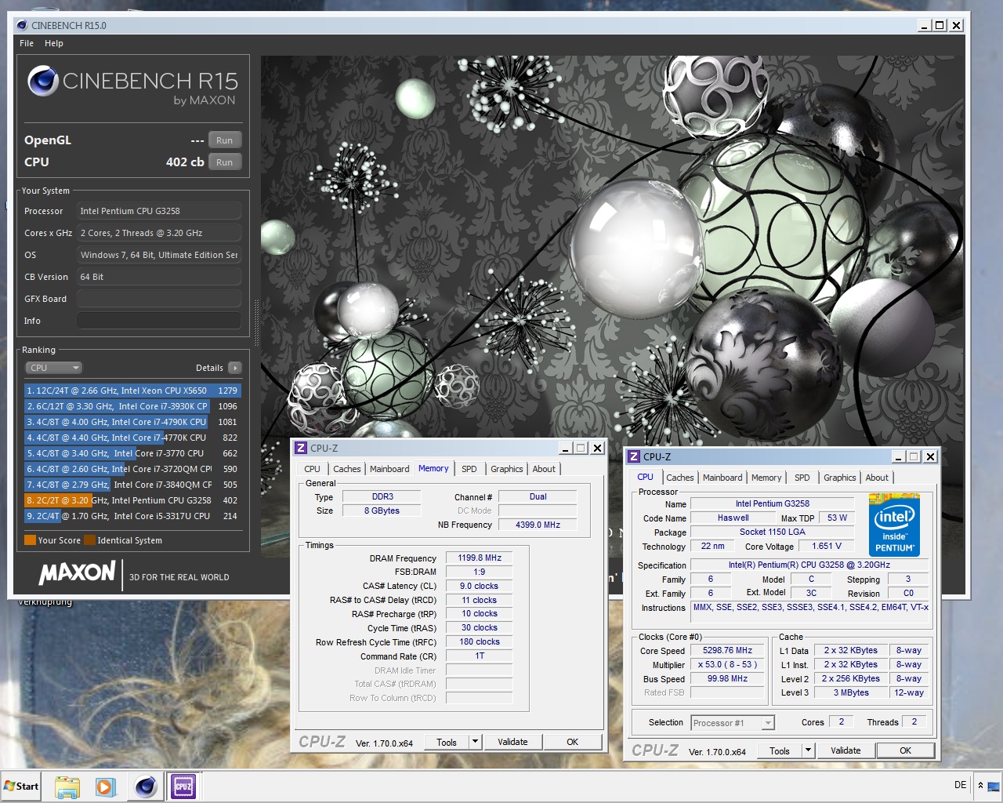Launch Windows Media Player taskbar icon
Screen dimensions: 1003x803
click(x=105, y=787)
